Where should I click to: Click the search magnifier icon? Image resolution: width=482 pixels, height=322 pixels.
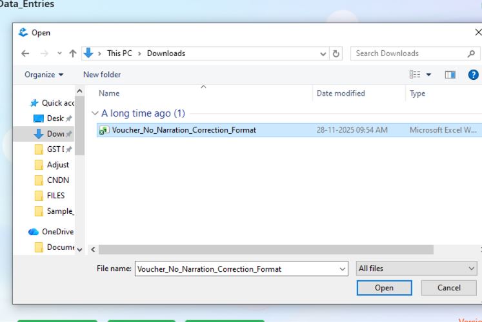tap(471, 54)
